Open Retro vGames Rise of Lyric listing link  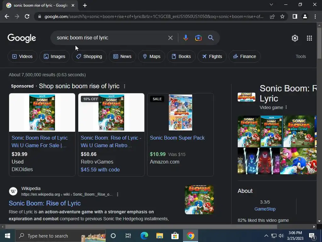(x=111, y=141)
